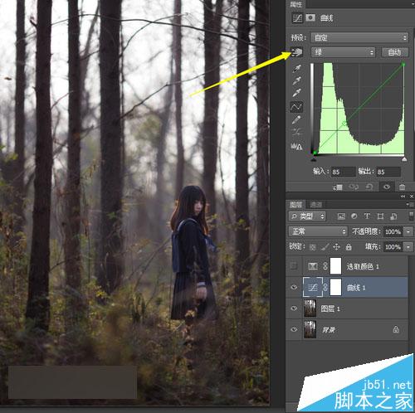Select the on-image targeted adjustment hand tool
The image size is (415, 413).
(x=296, y=52)
